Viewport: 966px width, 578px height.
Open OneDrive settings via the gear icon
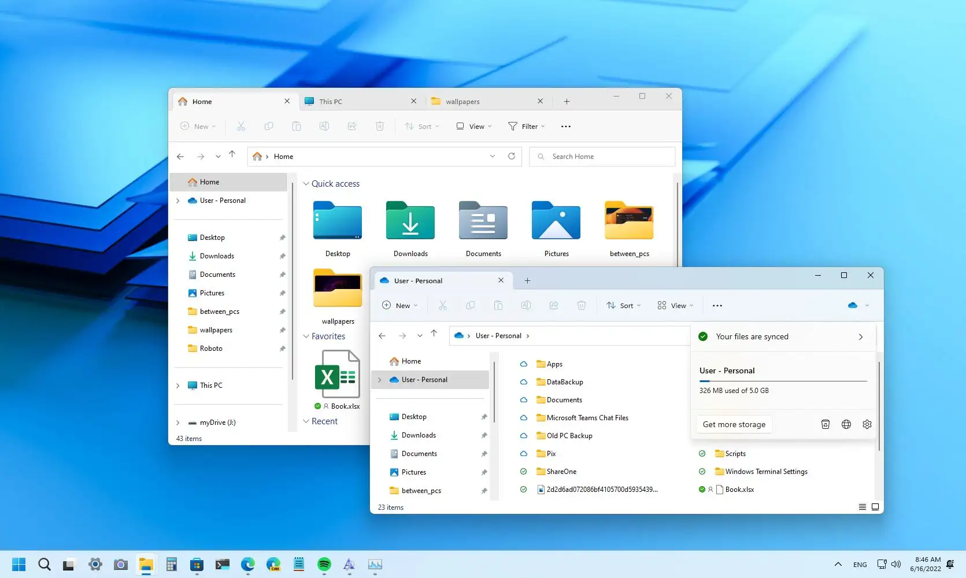[867, 424]
